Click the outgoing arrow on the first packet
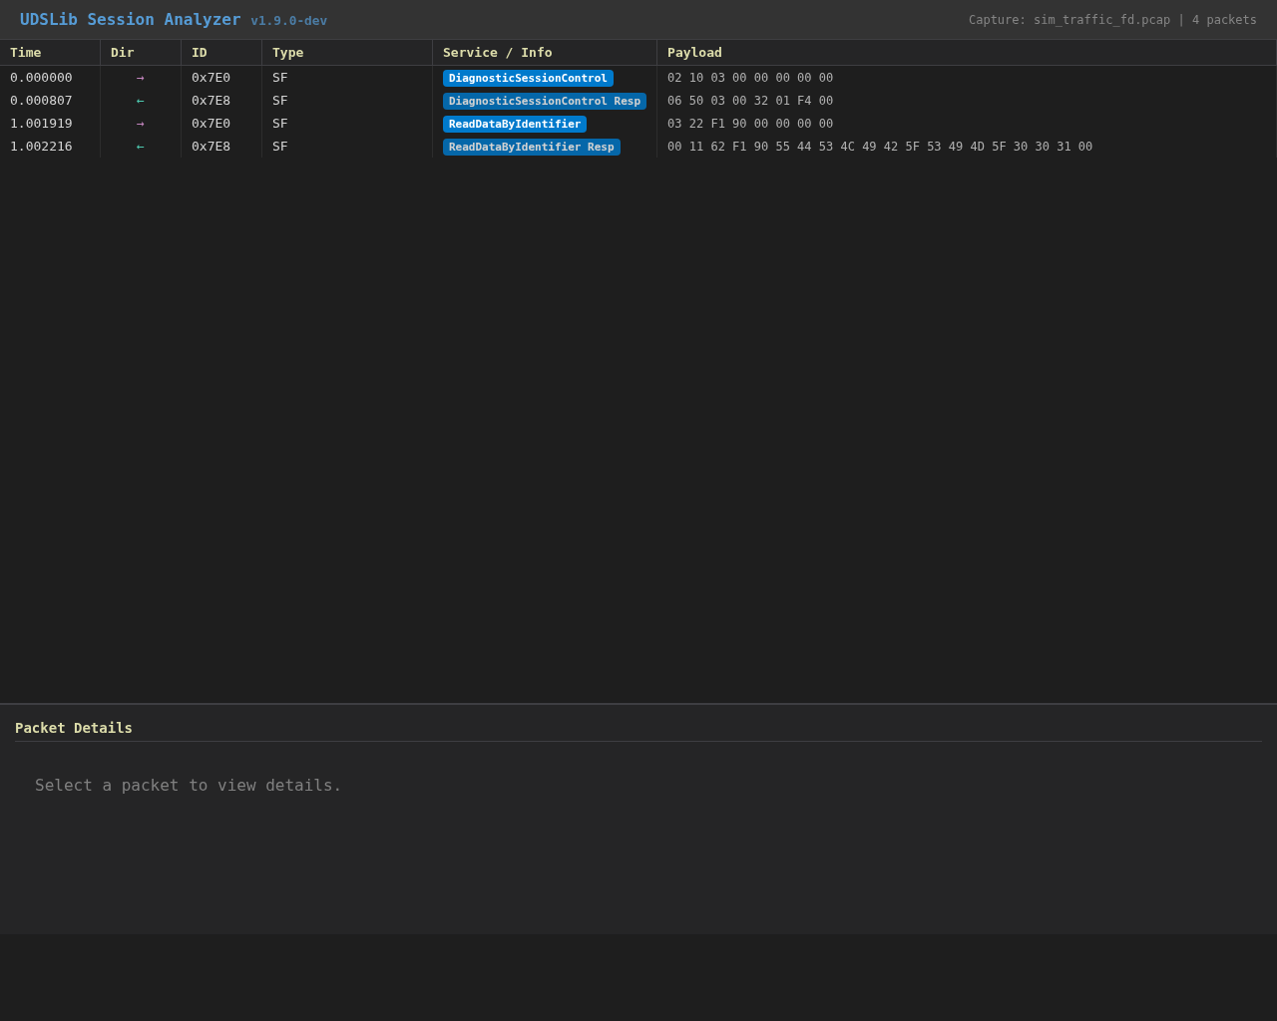This screenshot has height=1021, width=1277. pyautogui.click(x=140, y=77)
